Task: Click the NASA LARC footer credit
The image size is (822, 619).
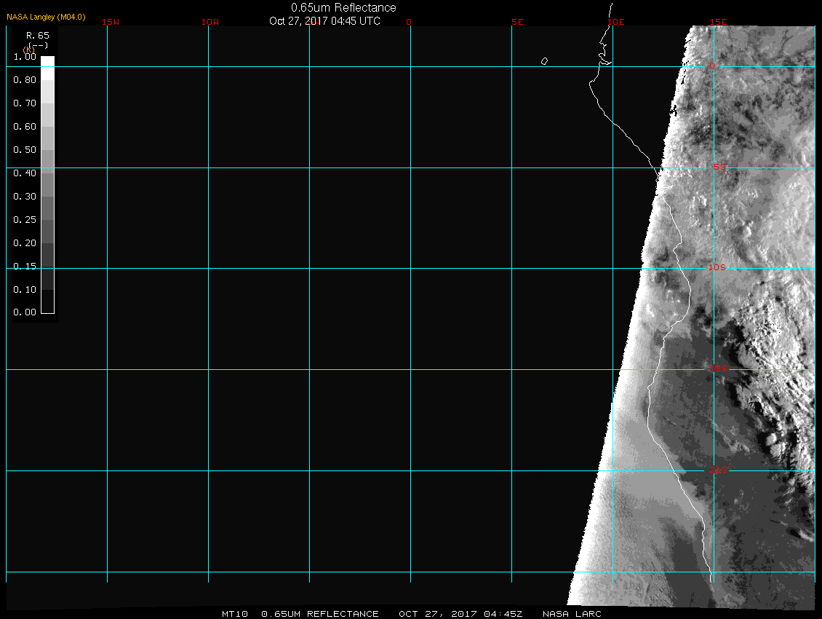Action: click(x=572, y=614)
